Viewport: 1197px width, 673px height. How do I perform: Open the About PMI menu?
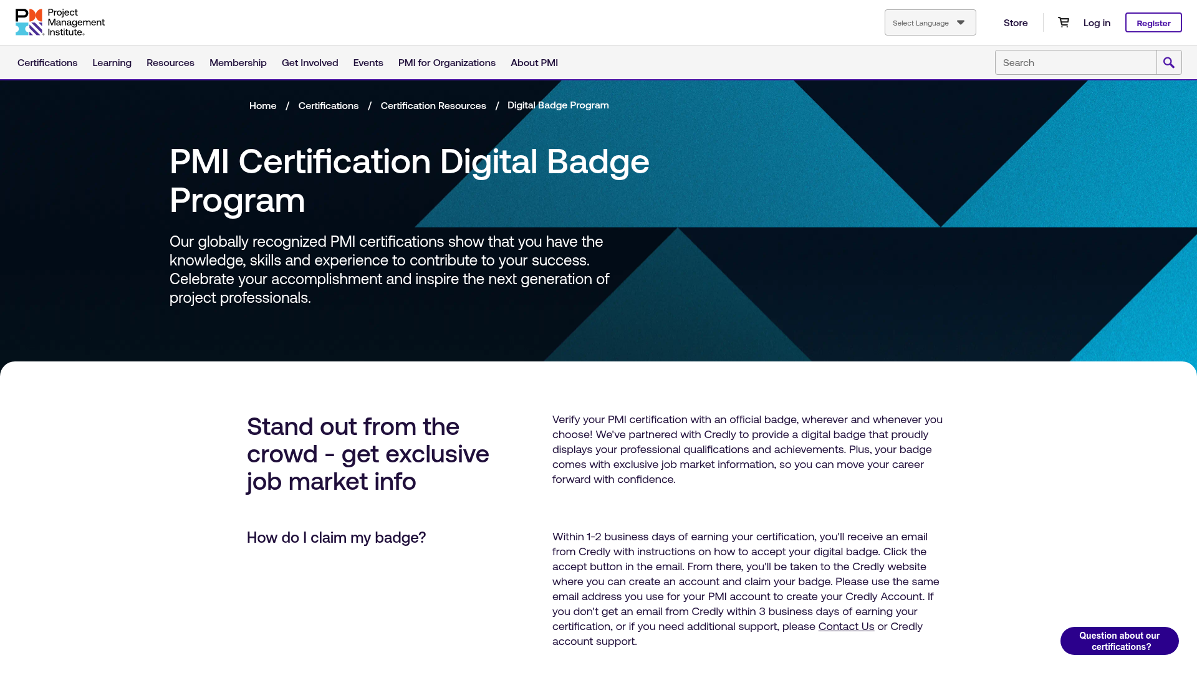(534, 62)
